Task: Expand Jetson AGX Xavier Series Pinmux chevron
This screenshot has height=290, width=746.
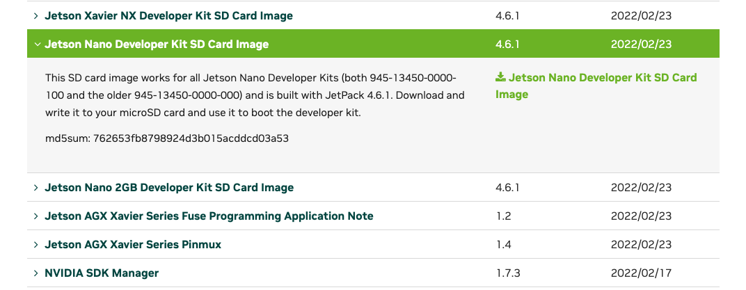Action: 35,244
